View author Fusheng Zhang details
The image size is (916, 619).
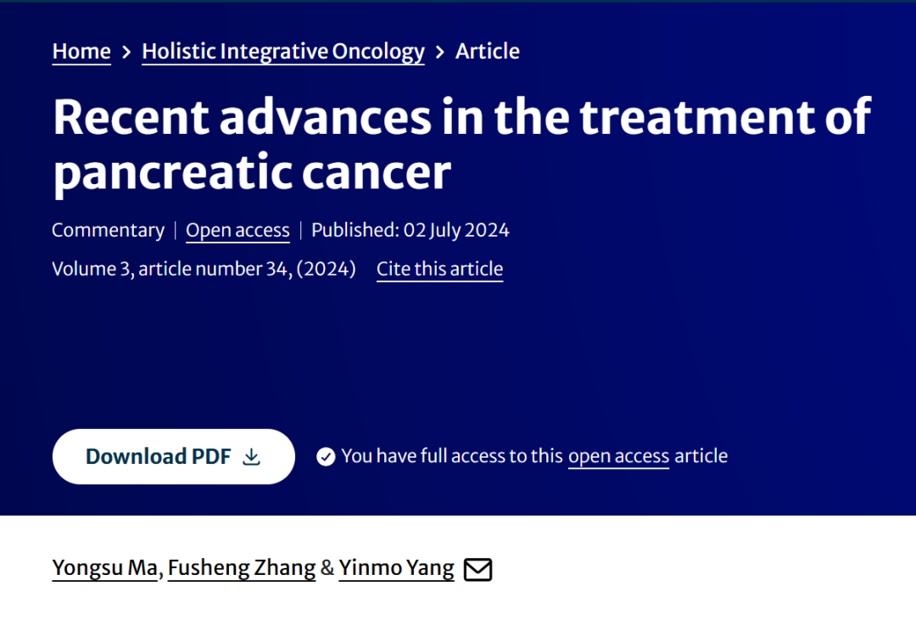242,568
